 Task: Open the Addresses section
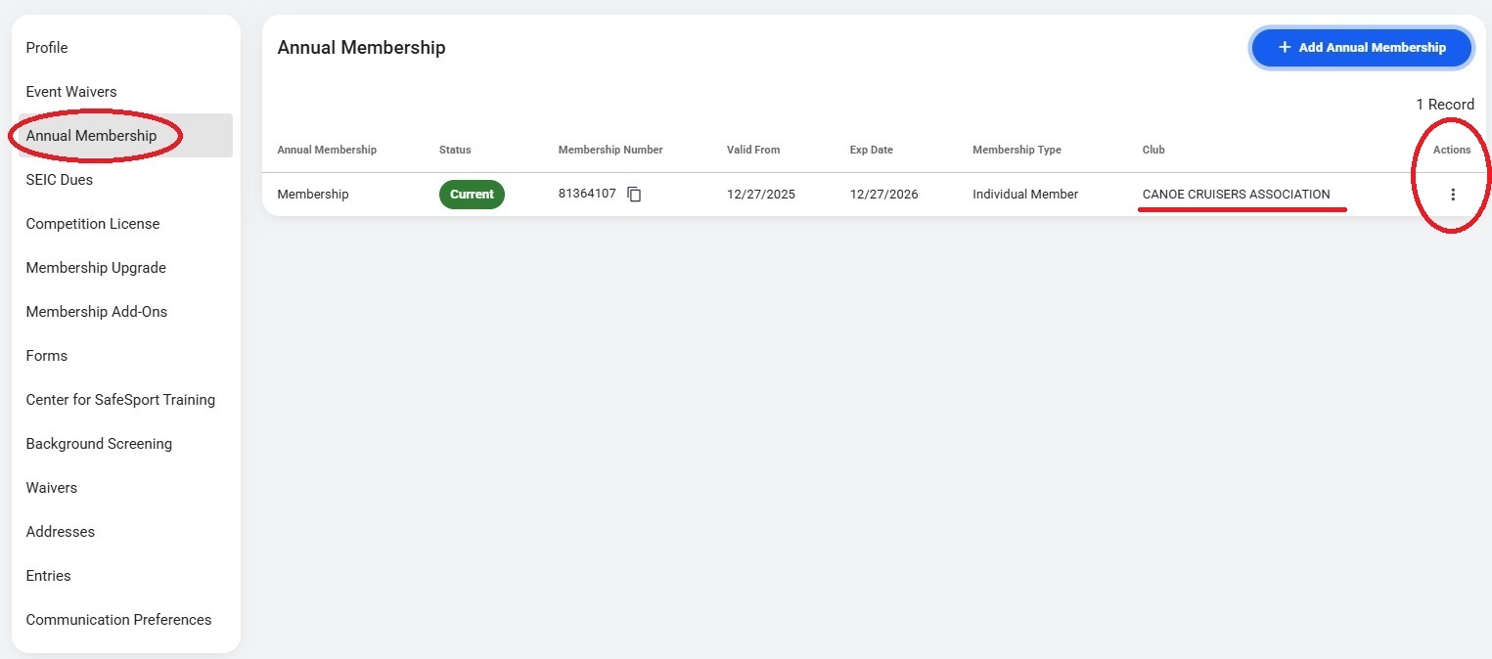click(61, 532)
